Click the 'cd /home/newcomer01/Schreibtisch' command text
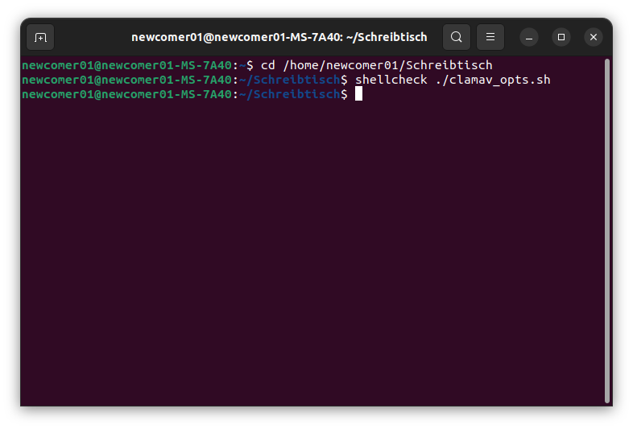The image size is (633, 429). 377,65
